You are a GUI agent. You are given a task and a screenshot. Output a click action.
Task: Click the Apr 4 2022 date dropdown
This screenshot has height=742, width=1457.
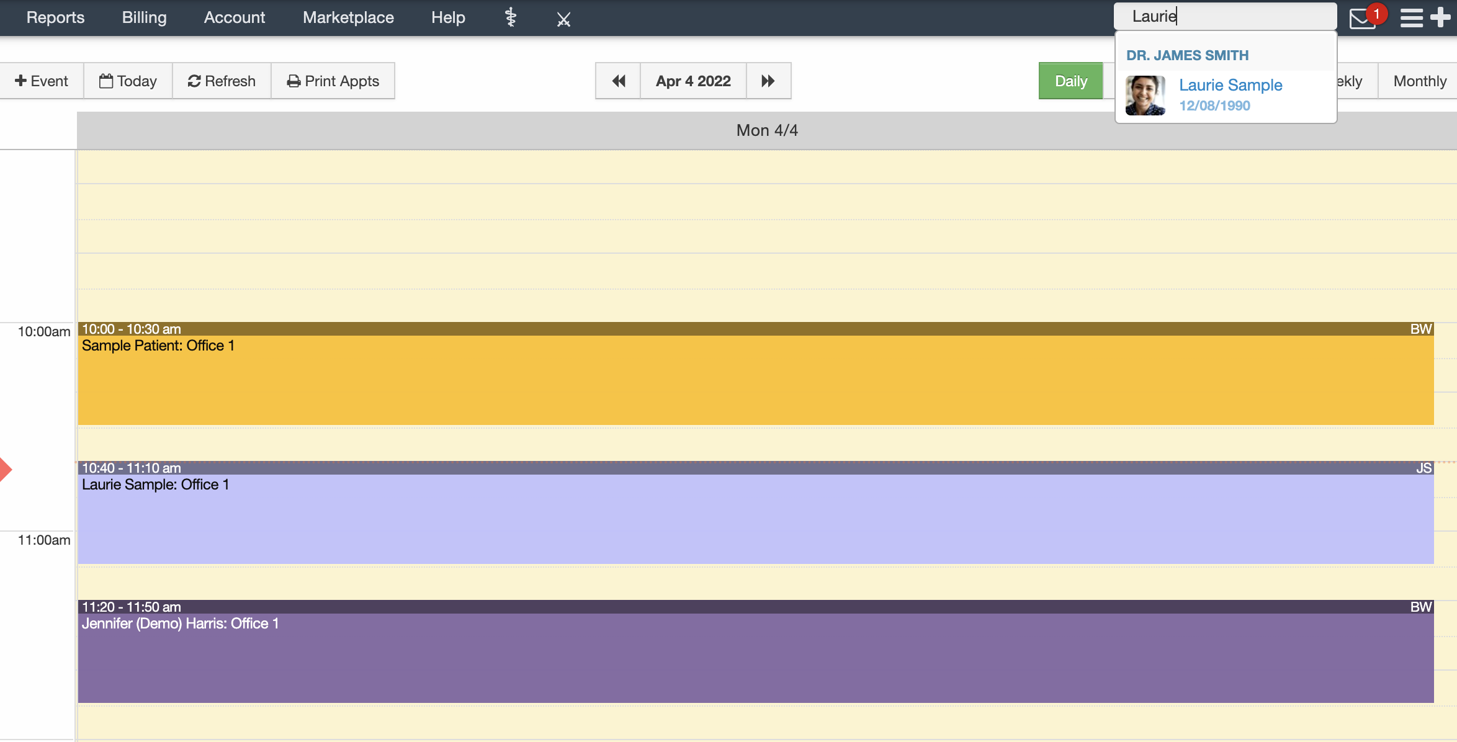pos(693,79)
